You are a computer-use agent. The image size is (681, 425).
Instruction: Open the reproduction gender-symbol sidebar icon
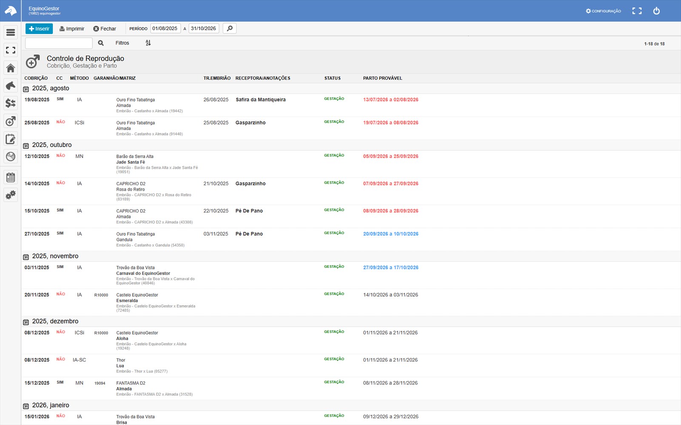11,121
